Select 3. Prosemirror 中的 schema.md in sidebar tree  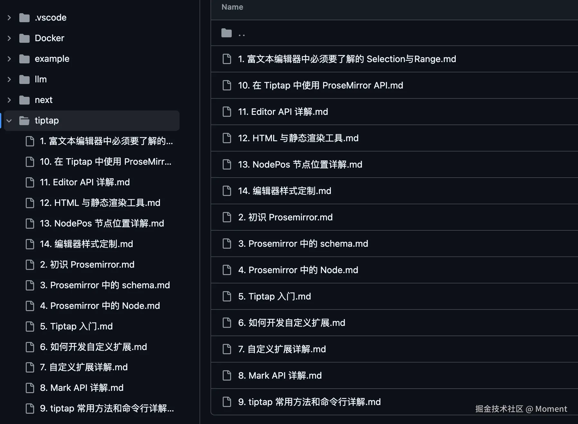(105, 285)
